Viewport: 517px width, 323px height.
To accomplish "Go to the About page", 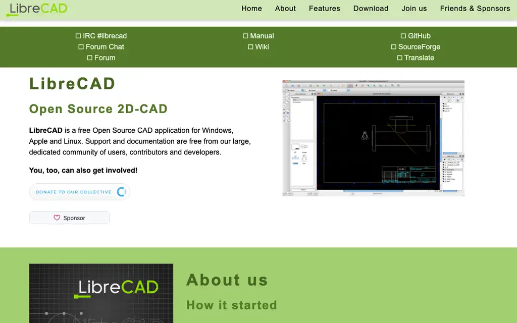I will tap(285, 9).
